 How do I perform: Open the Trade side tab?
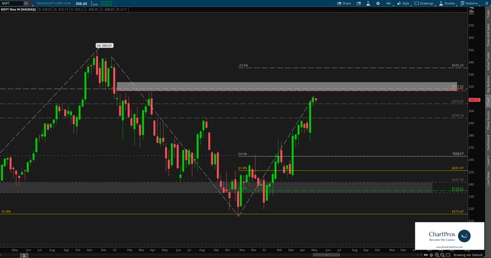(x=488, y=13)
